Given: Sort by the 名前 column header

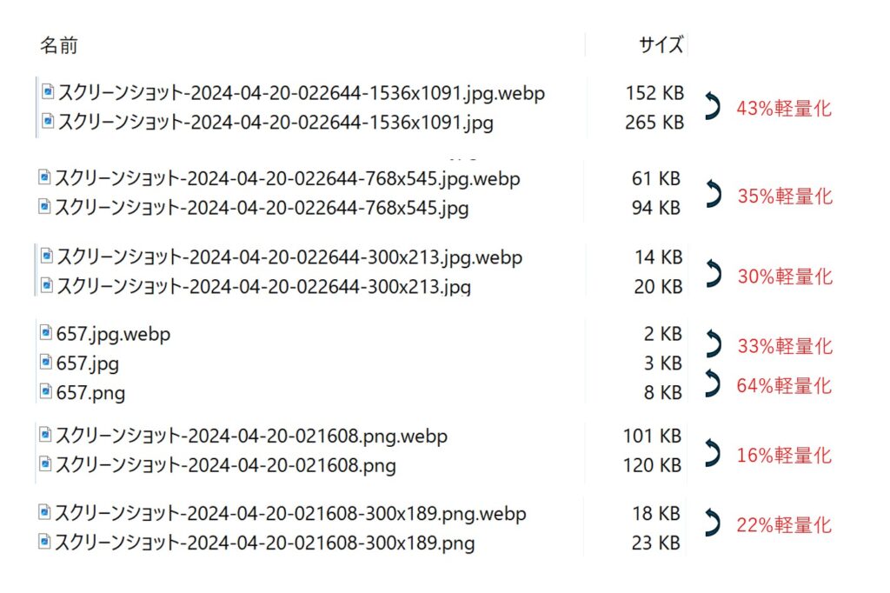Looking at the screenshot, I should point(58,45).
